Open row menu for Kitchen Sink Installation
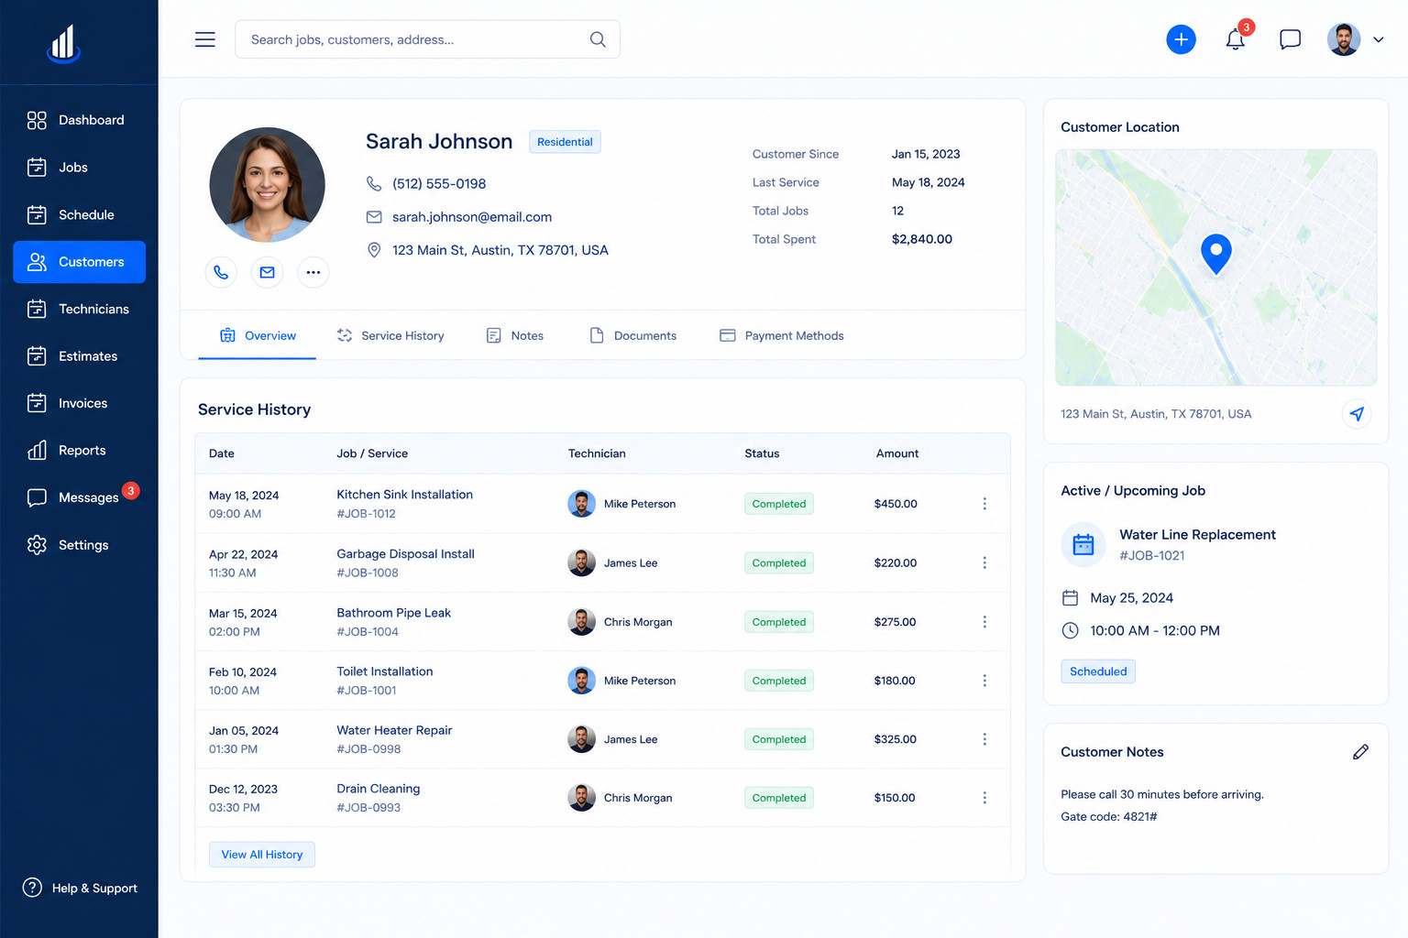1408x938 pixels. tap(984, 504)
